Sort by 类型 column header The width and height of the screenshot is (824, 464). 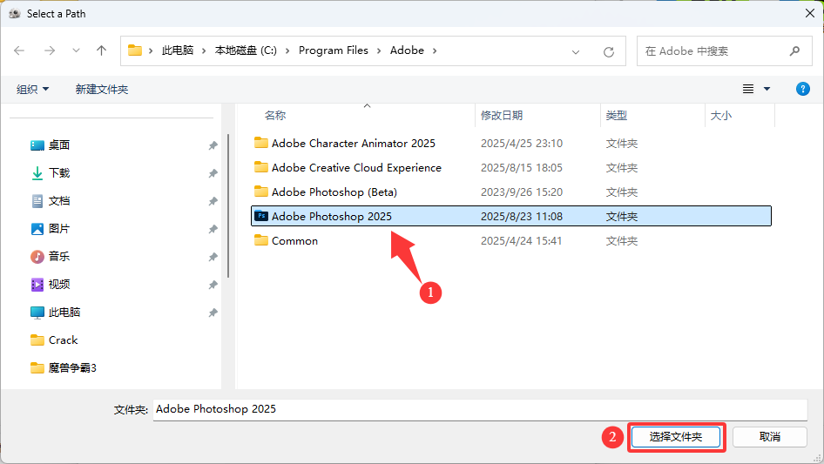pyautogui.click(x=616, y=115)
